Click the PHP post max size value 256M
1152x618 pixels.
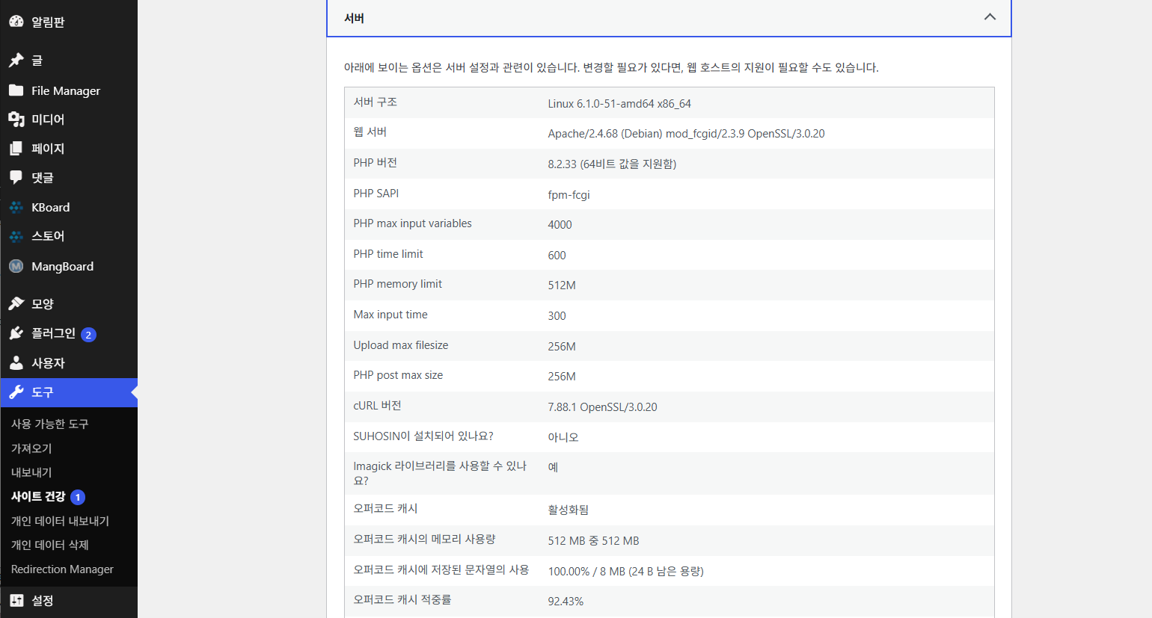[x=562, y=377]
